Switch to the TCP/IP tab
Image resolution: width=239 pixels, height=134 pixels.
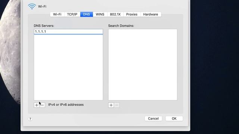(72, 14)
